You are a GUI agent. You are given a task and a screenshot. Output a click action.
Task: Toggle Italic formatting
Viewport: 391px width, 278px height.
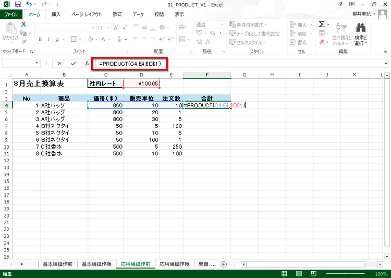click(48, 39)
